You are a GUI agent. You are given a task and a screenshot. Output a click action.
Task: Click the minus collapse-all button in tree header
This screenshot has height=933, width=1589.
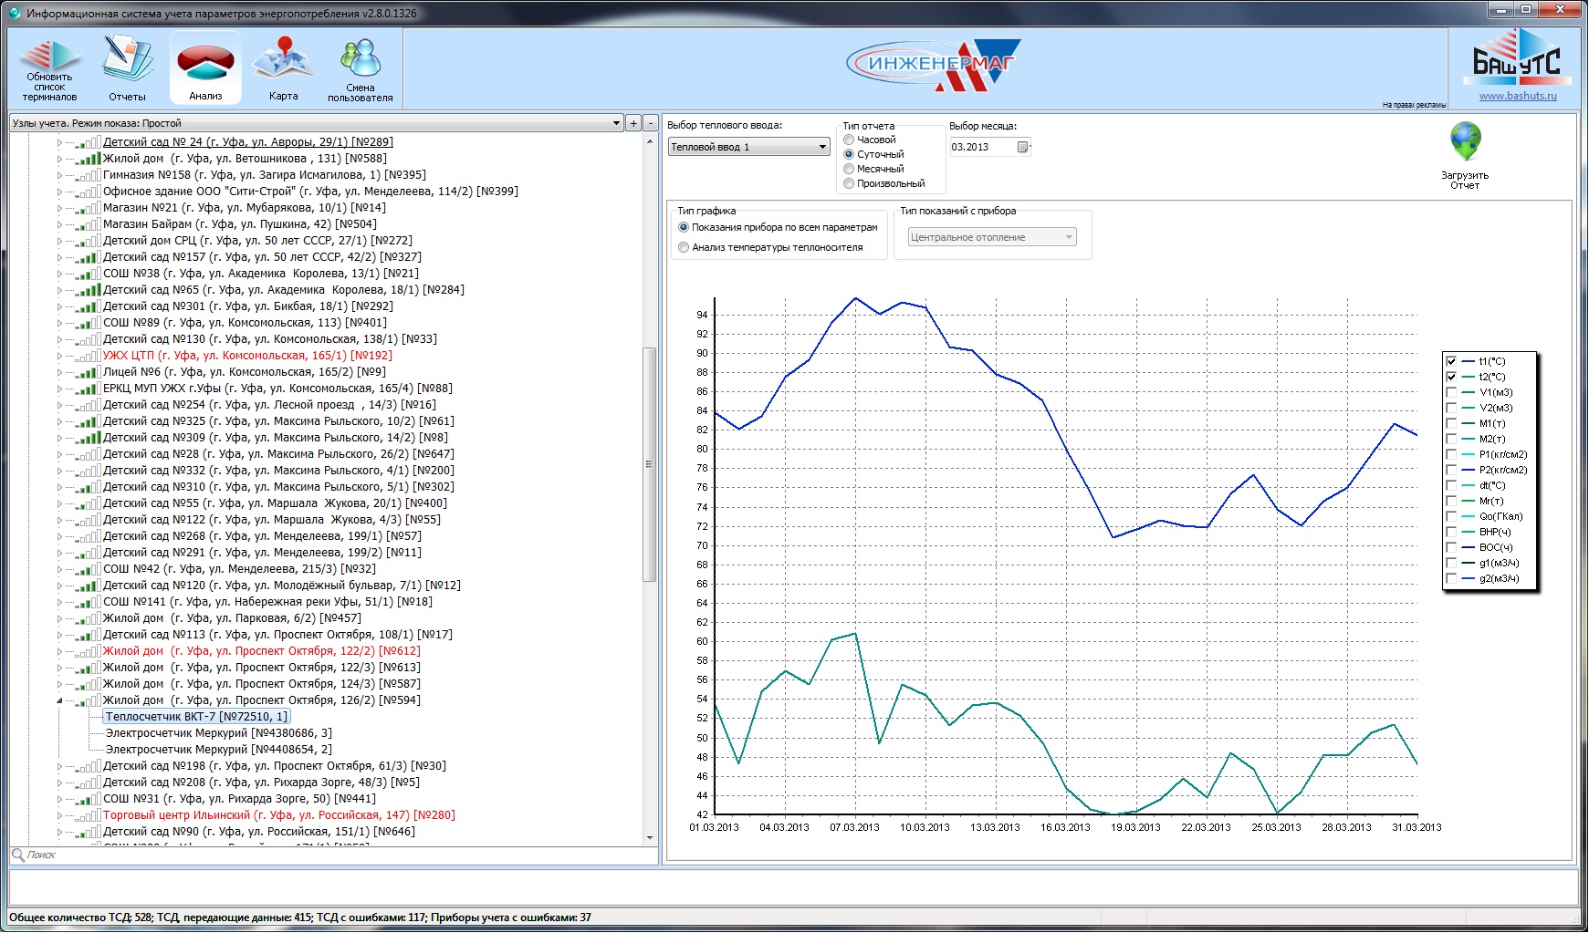tap(650, 123)
